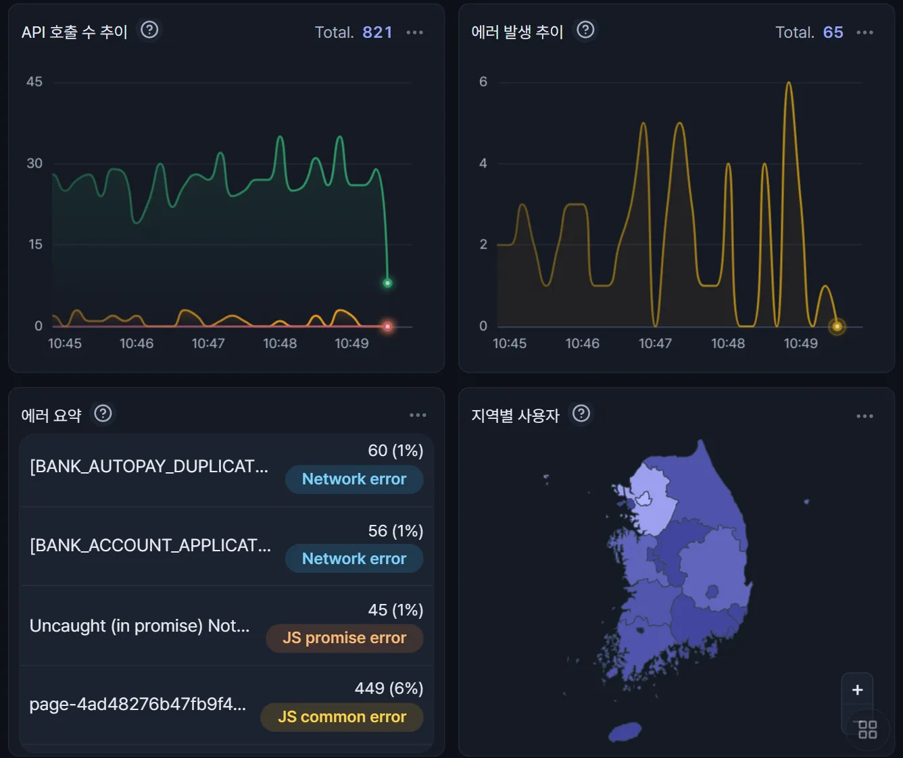Click the API call total value 821
Screen dimensions: 903x758
[377, 32]
